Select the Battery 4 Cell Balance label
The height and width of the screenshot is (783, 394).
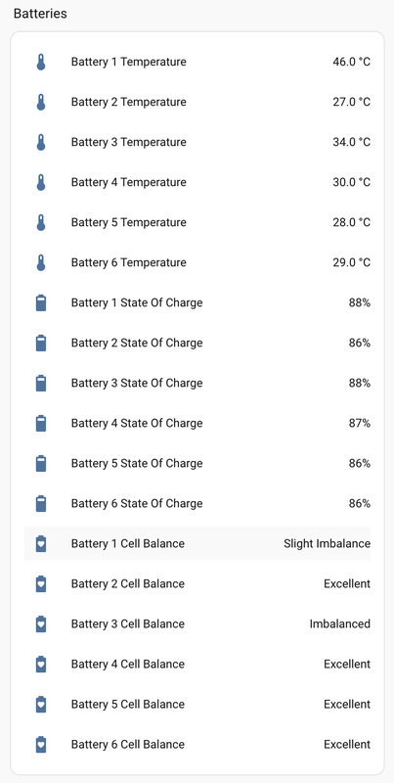pyautogui.click(x=128, y=665)
